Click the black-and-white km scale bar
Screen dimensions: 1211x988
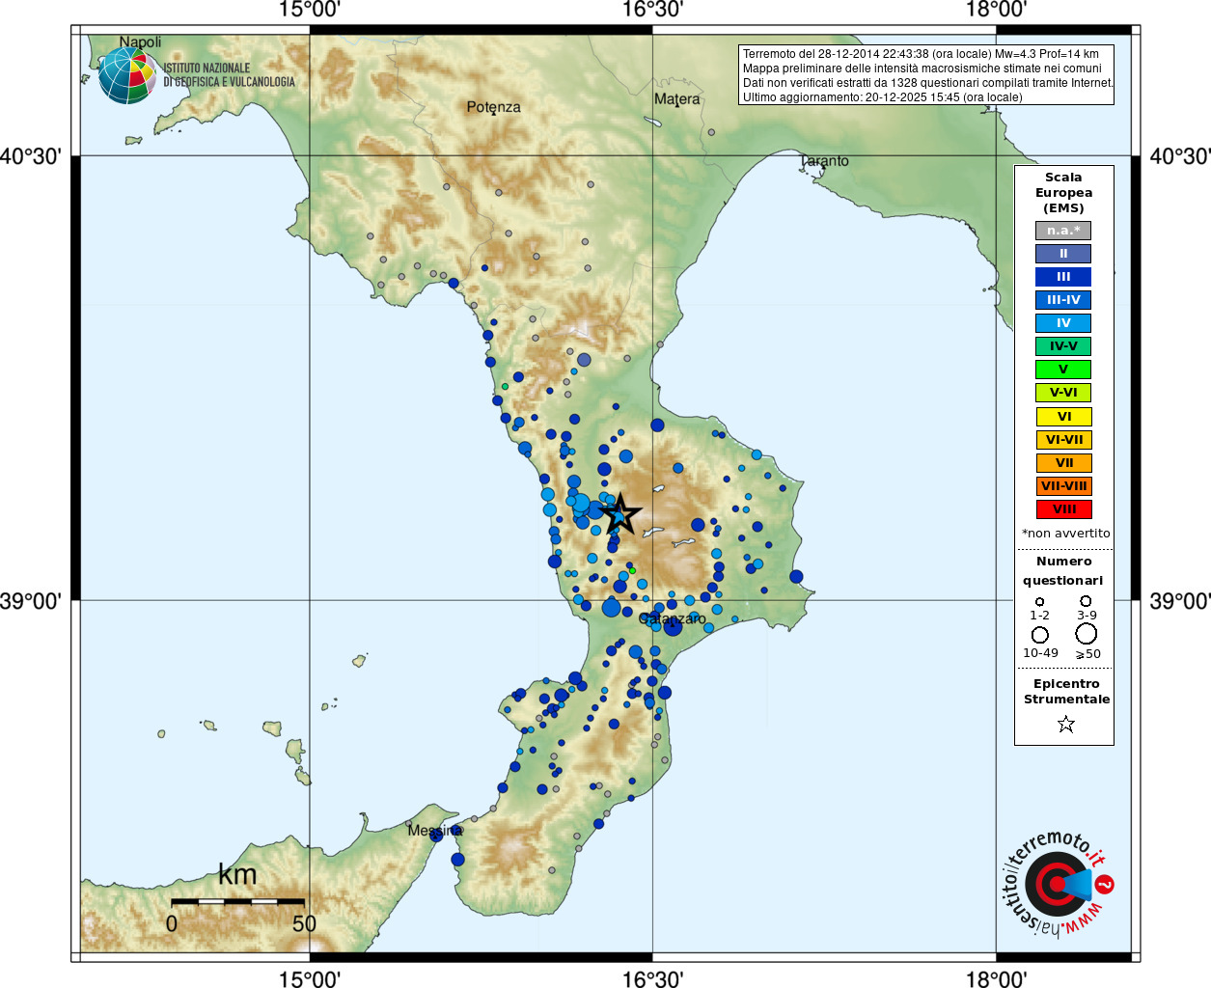coord(237,901)
